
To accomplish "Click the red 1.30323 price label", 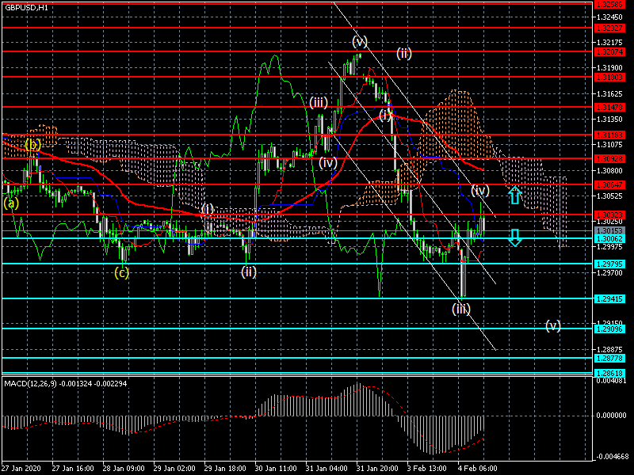I will (609, 215).
